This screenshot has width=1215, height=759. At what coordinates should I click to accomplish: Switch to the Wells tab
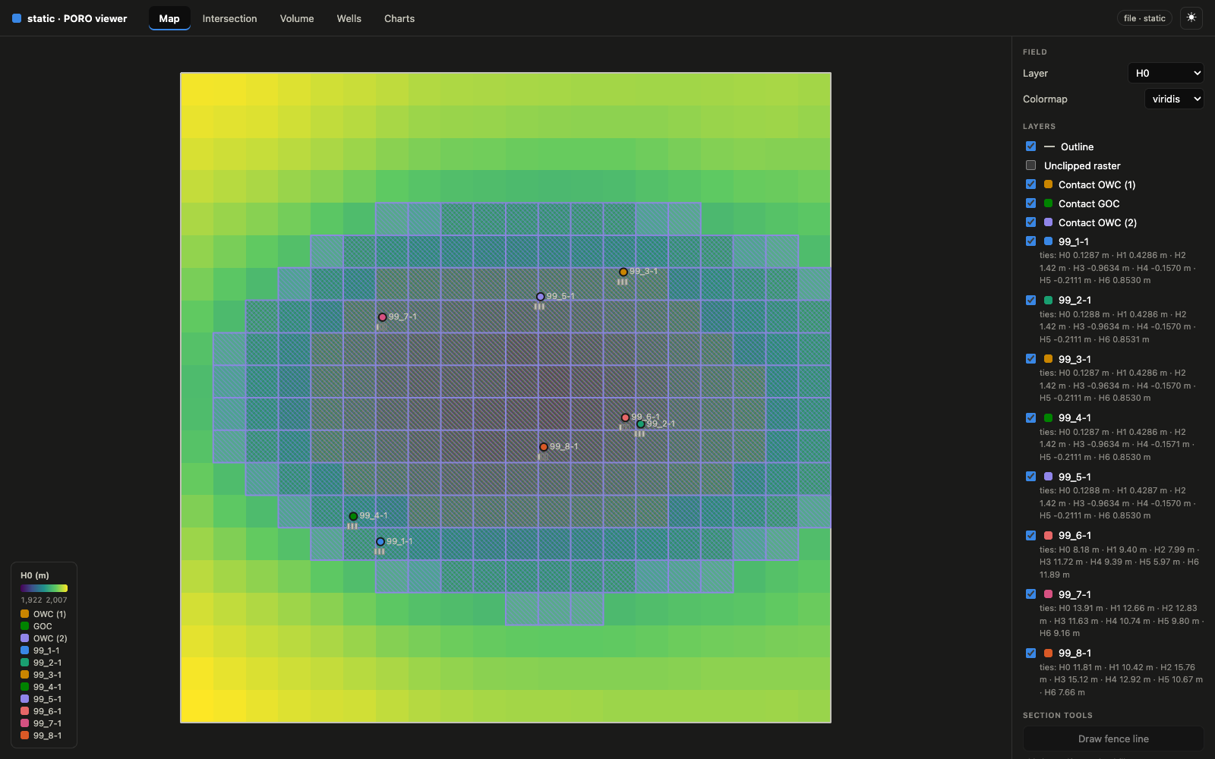[x=349, y=18]
